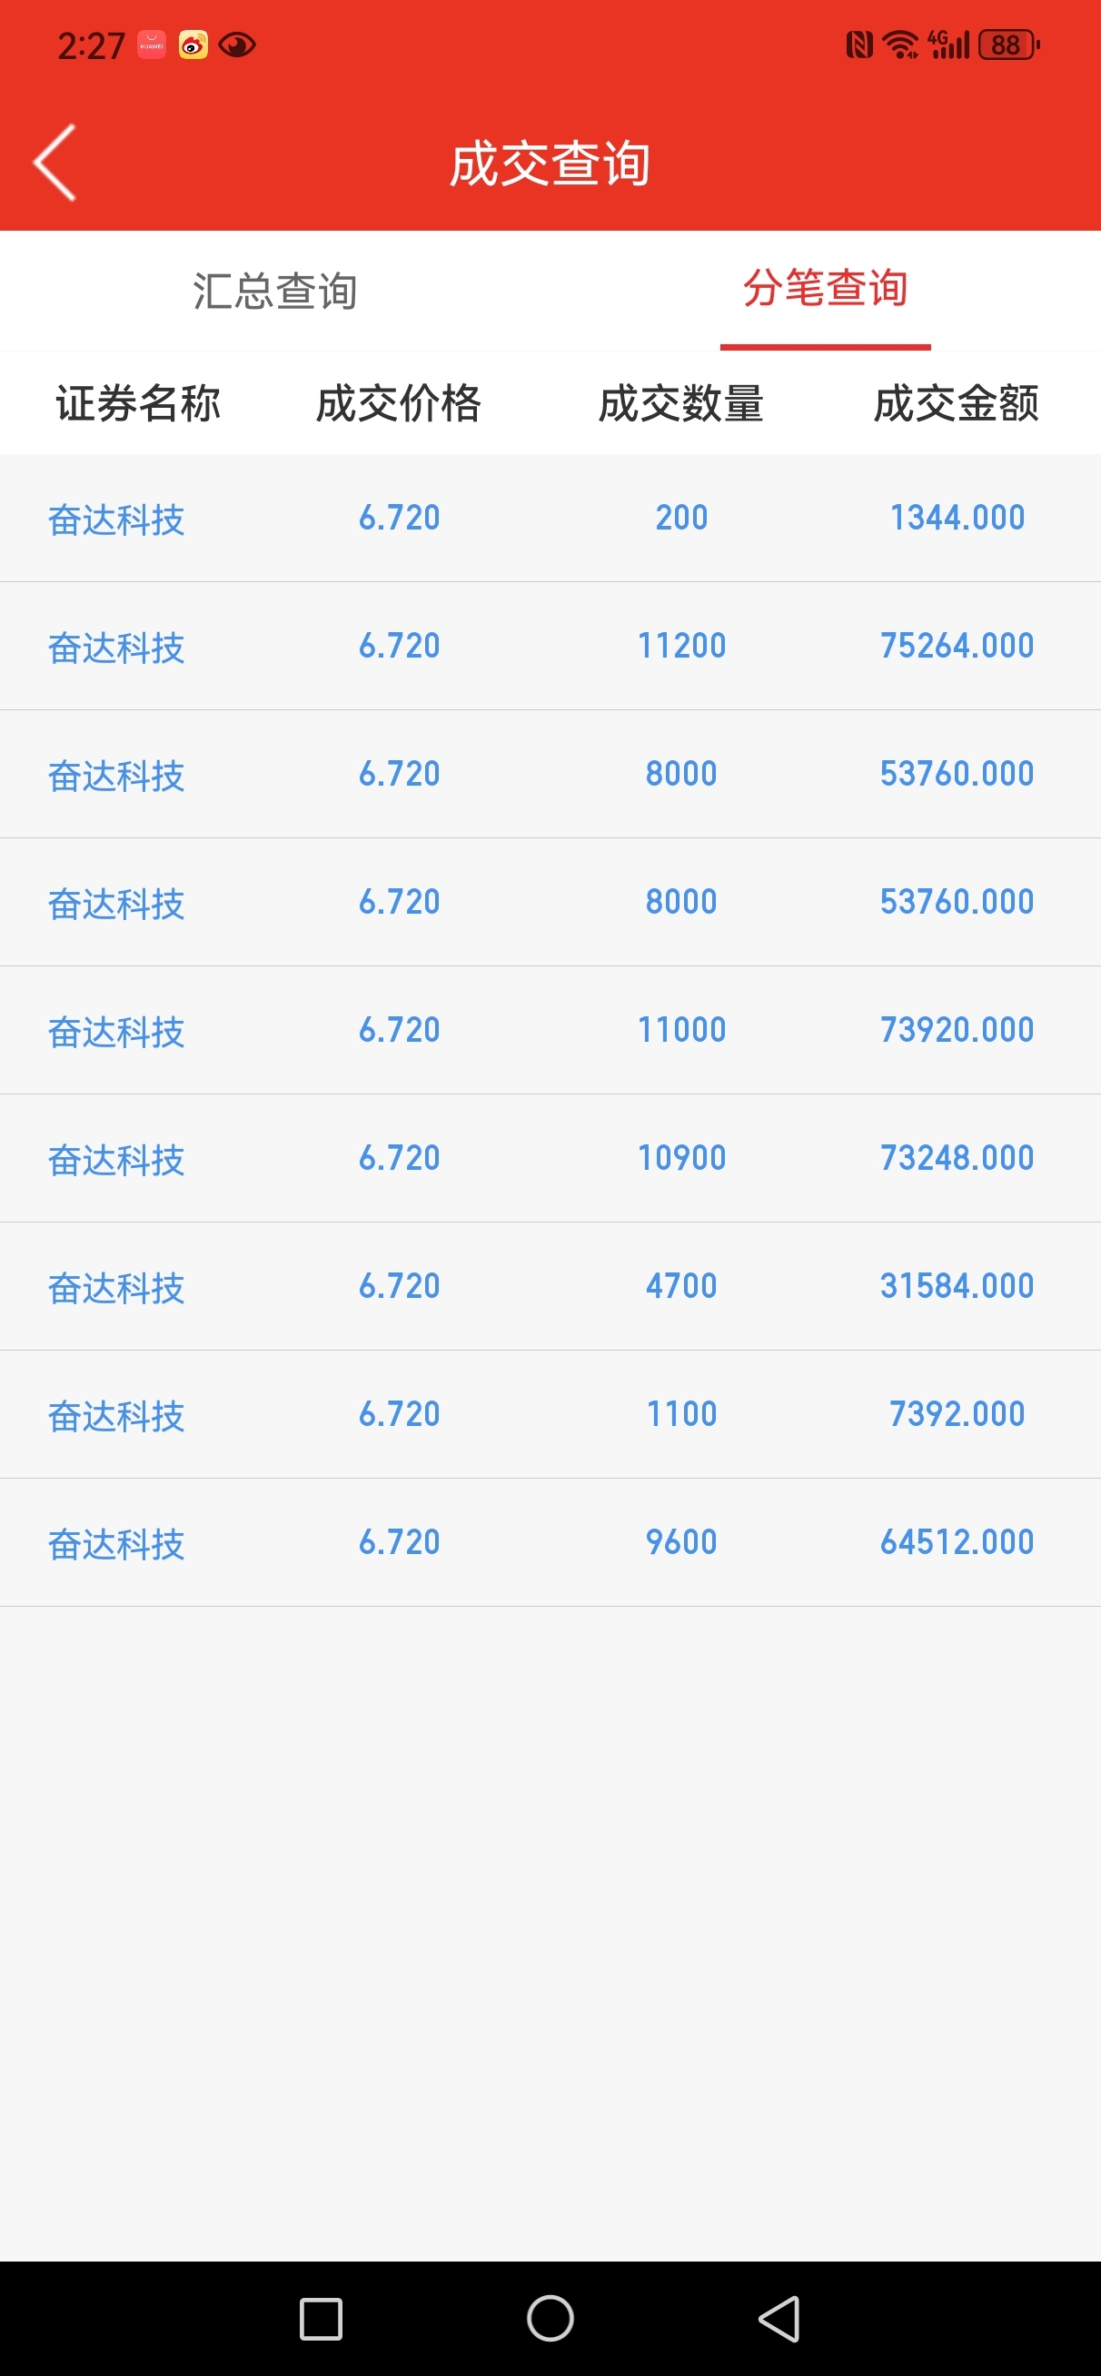Select the trade row with amount 31584.000
Image resolution: width=1101 pixels, height=2376 pixels.
pyautogui.click(x=550, y=1287)
